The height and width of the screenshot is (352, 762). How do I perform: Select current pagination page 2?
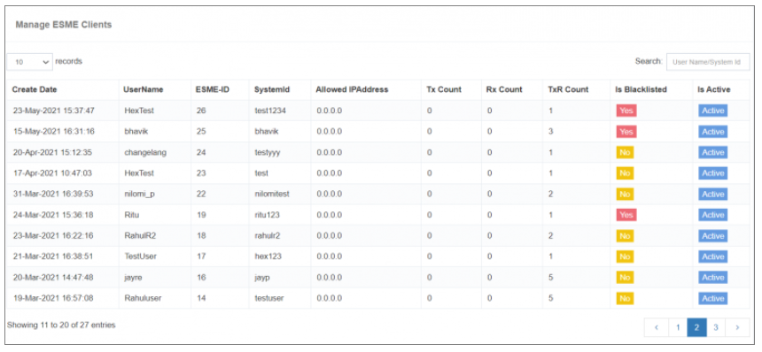point(696,327)
